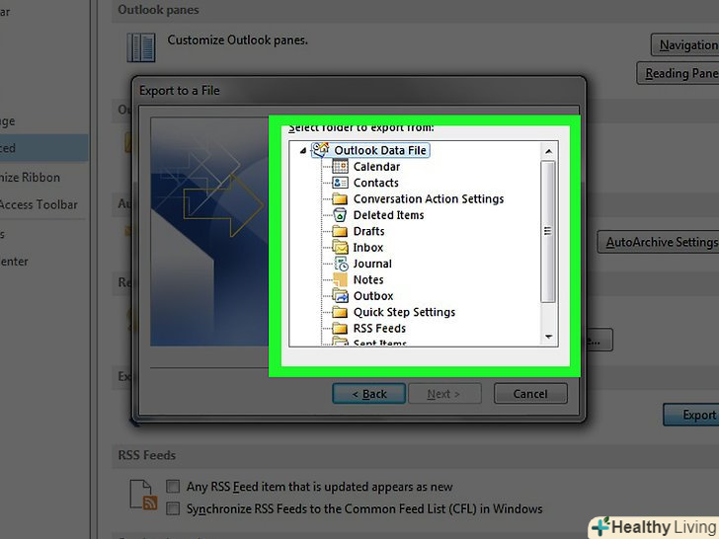This screenshot has height=539, width=719.
Task: Select the highlighted Advanced options category
Action: click(44, 148)
